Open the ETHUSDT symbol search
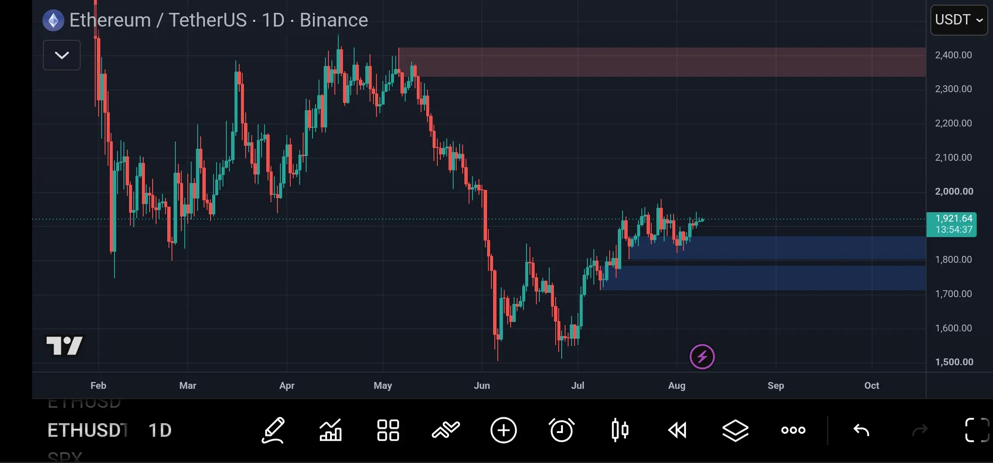 click(x=87, y=430)
